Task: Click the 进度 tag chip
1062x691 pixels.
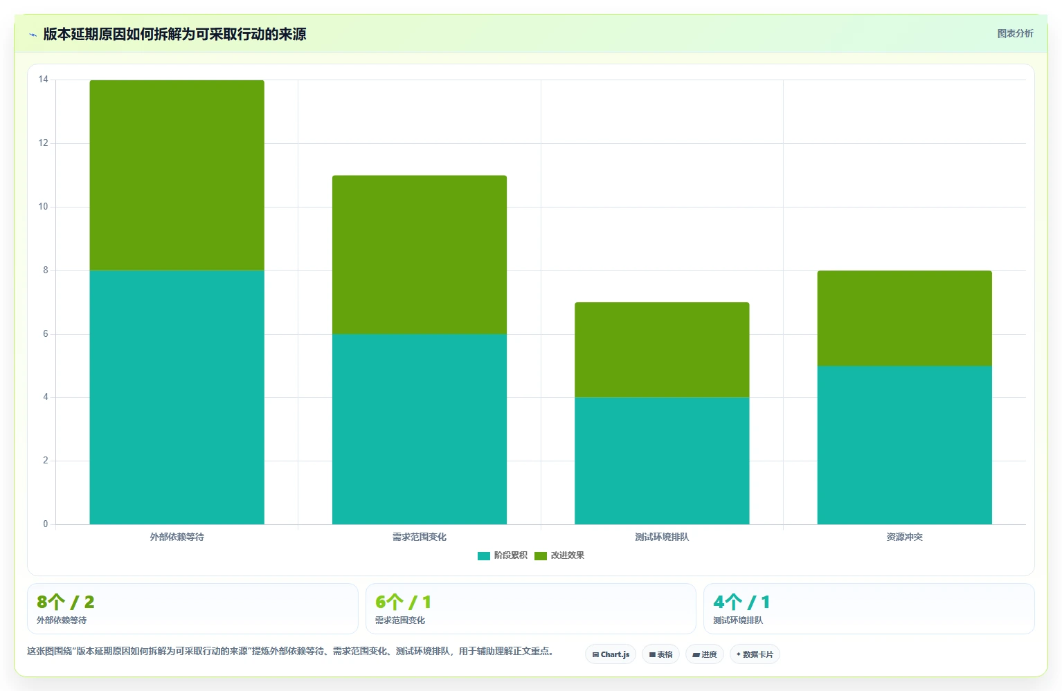Action: tap(705, 654)
